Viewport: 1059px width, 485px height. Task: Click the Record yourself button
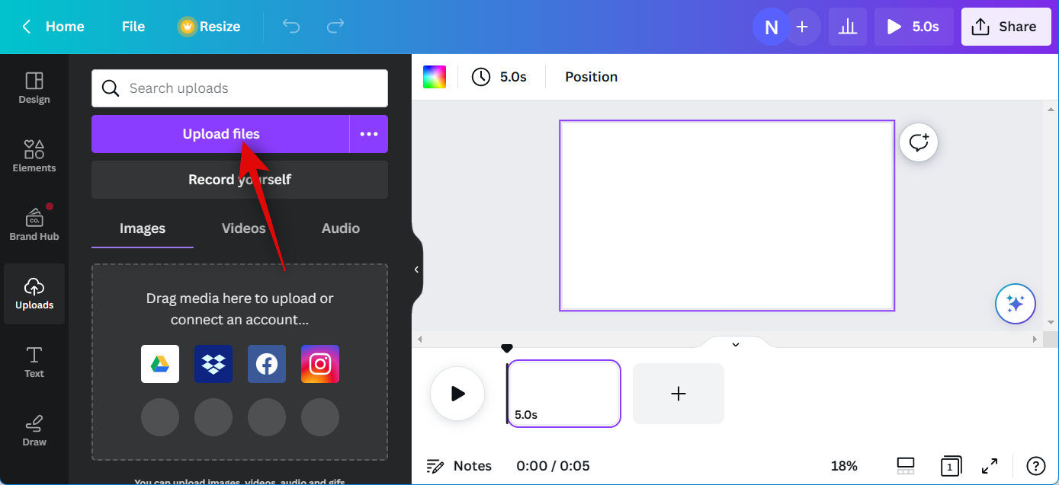click(x=239, y=180)
